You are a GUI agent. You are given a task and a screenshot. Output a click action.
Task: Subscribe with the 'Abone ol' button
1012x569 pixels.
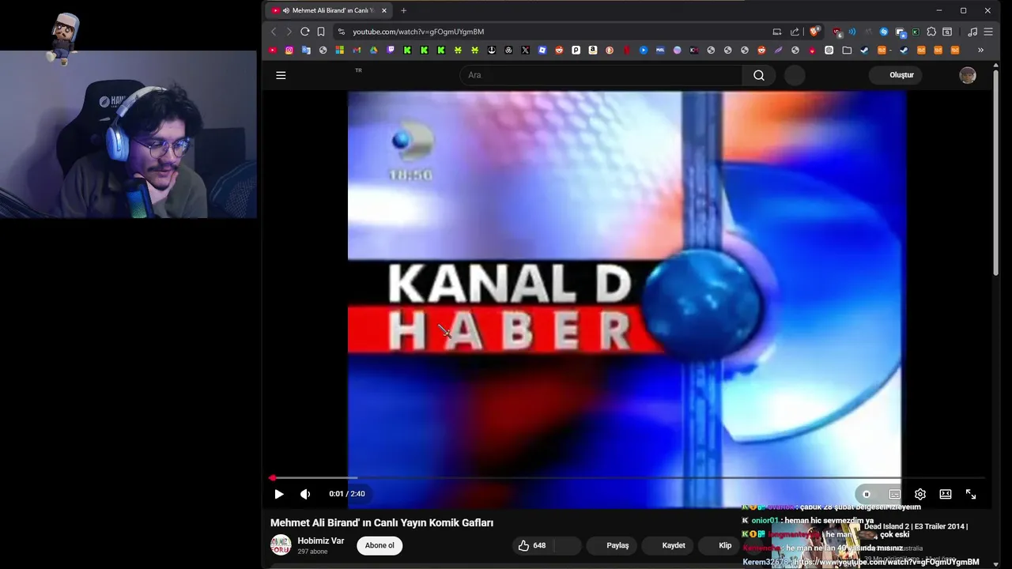click(x=379, y=545)
